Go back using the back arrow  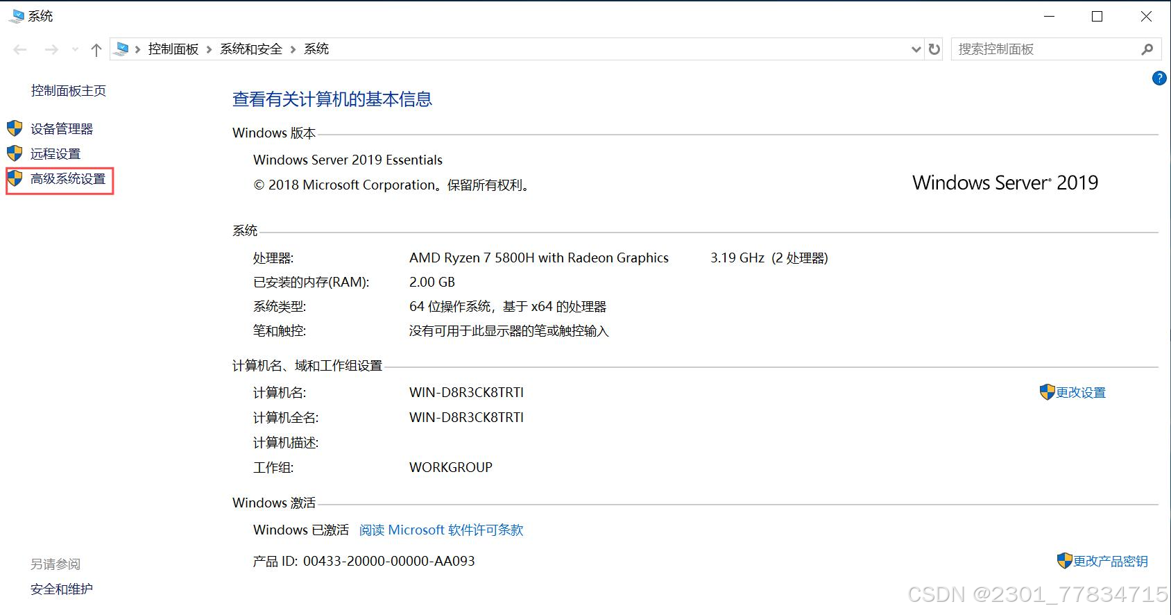(x=20, y=49)
